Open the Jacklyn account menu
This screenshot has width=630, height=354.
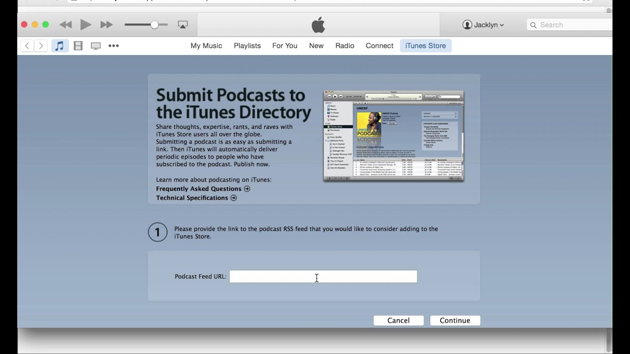point(483,25)
